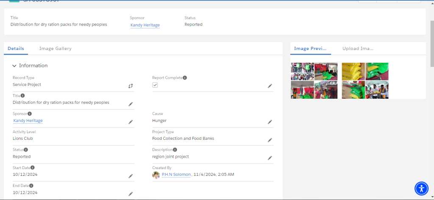Open Kandy Heritage link in header
The width and height of the screenshot is (434, 200).
click(x=145, y=25)
